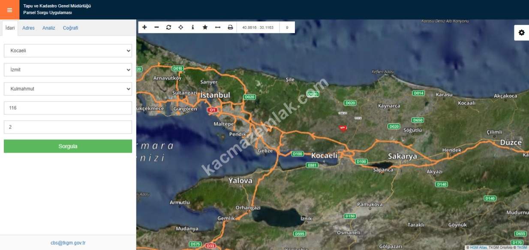529x250 pixels.
Task: Open the Coğrafi tab
Action: pyautogui.click(x=70, y=28)
